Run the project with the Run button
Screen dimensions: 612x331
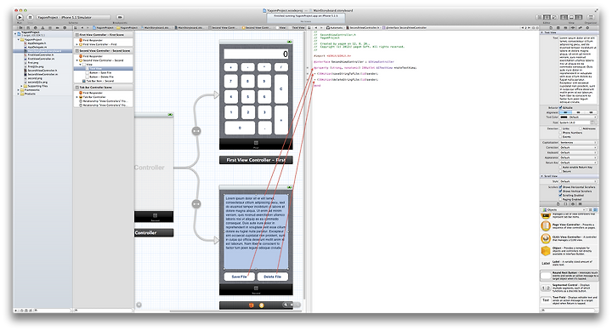pyautogui.click(x=20, y=17)
